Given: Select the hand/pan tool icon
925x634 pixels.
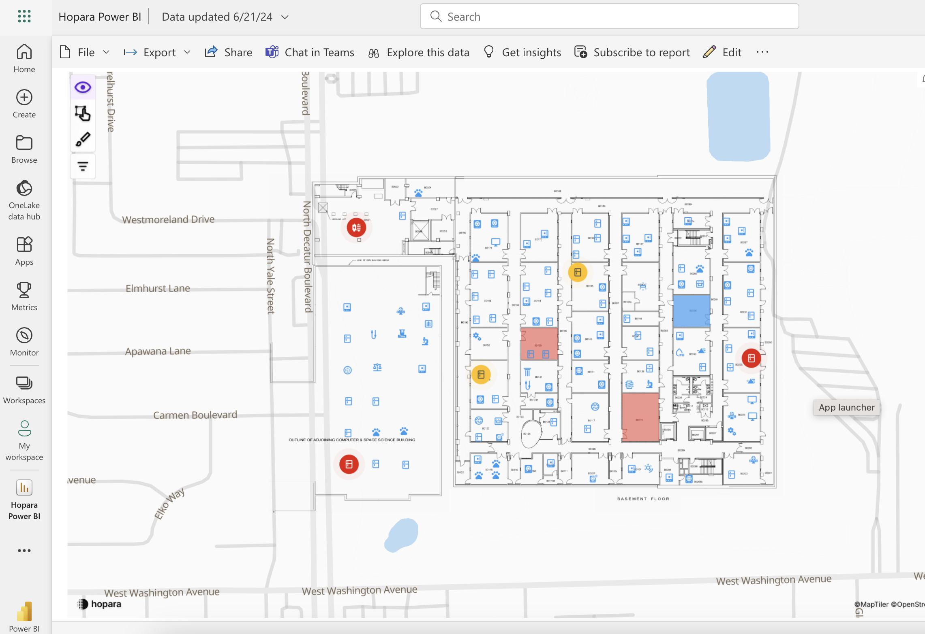Looking at the screenshot, I should pyautogui.click(x=82, y=113).
